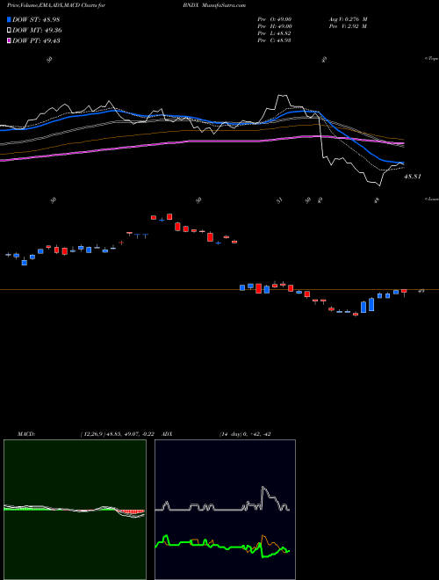This screenshot has width=439, height=580.
Task: Click the 'Pre H: 49.00' value
Action: point(275,26)
